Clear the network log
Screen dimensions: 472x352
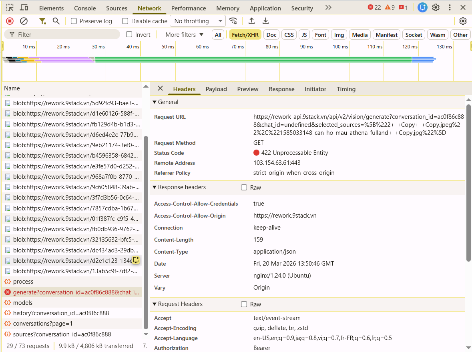[24, 21]
